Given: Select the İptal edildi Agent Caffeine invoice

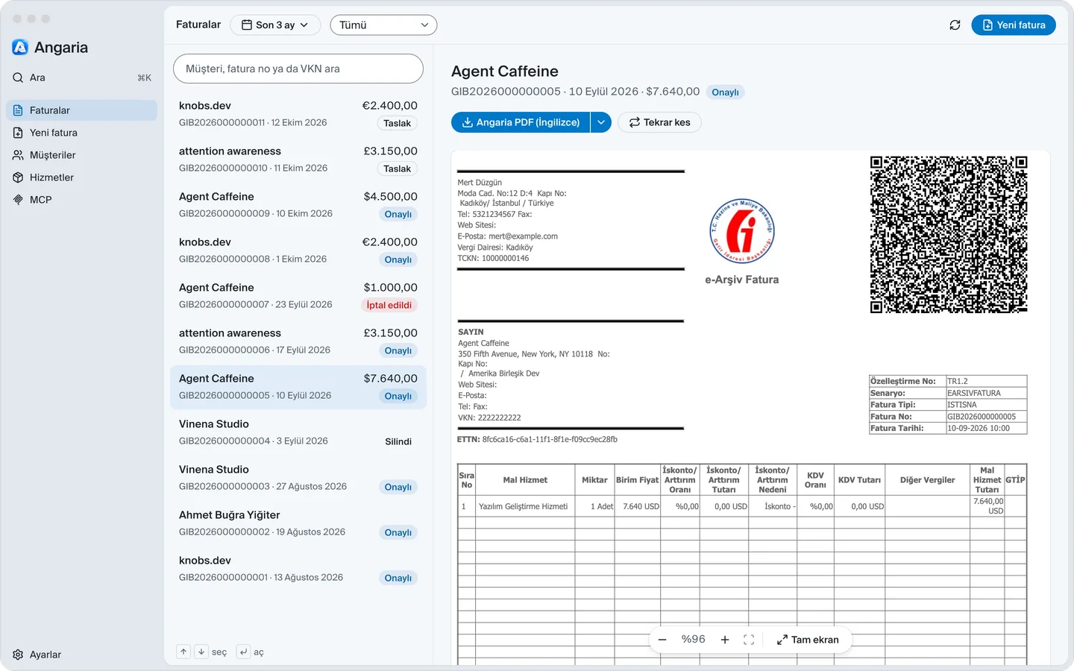Looking at the screenshot, I should point(298,296).
